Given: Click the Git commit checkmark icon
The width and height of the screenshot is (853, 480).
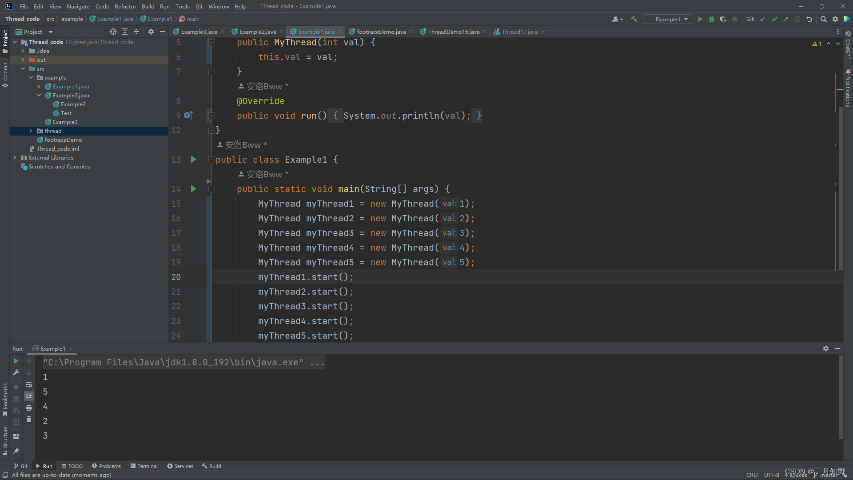Looking at the screenshot, I should [x=774, y=19].
